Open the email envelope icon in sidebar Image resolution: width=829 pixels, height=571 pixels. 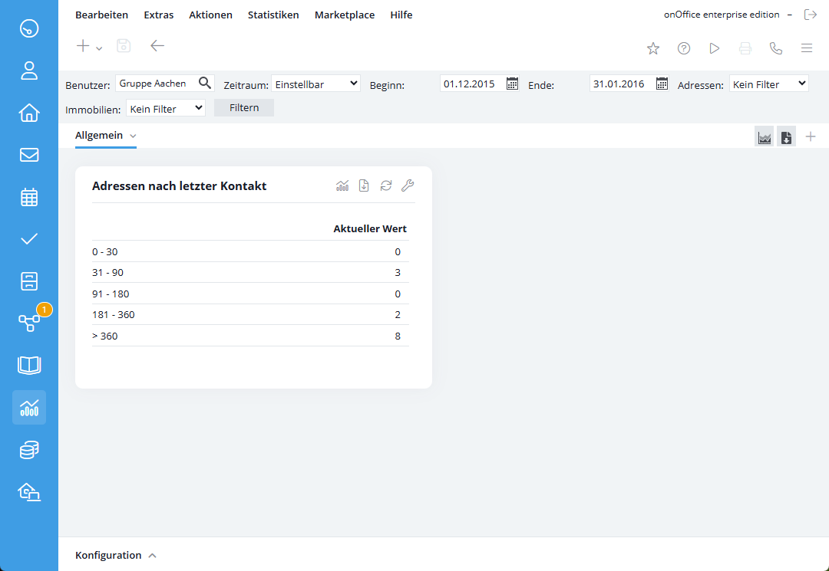(x=29, y=155)
